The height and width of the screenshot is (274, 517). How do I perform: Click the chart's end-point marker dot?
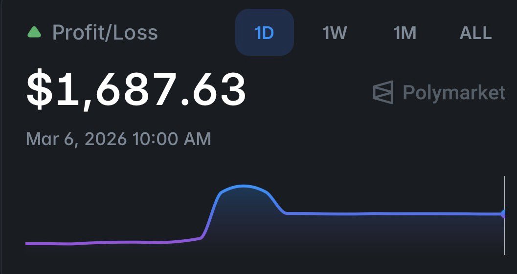(x=503, y=214)
